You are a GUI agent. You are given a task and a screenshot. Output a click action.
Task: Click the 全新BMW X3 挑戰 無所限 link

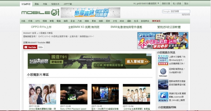[x=84, y=27]
